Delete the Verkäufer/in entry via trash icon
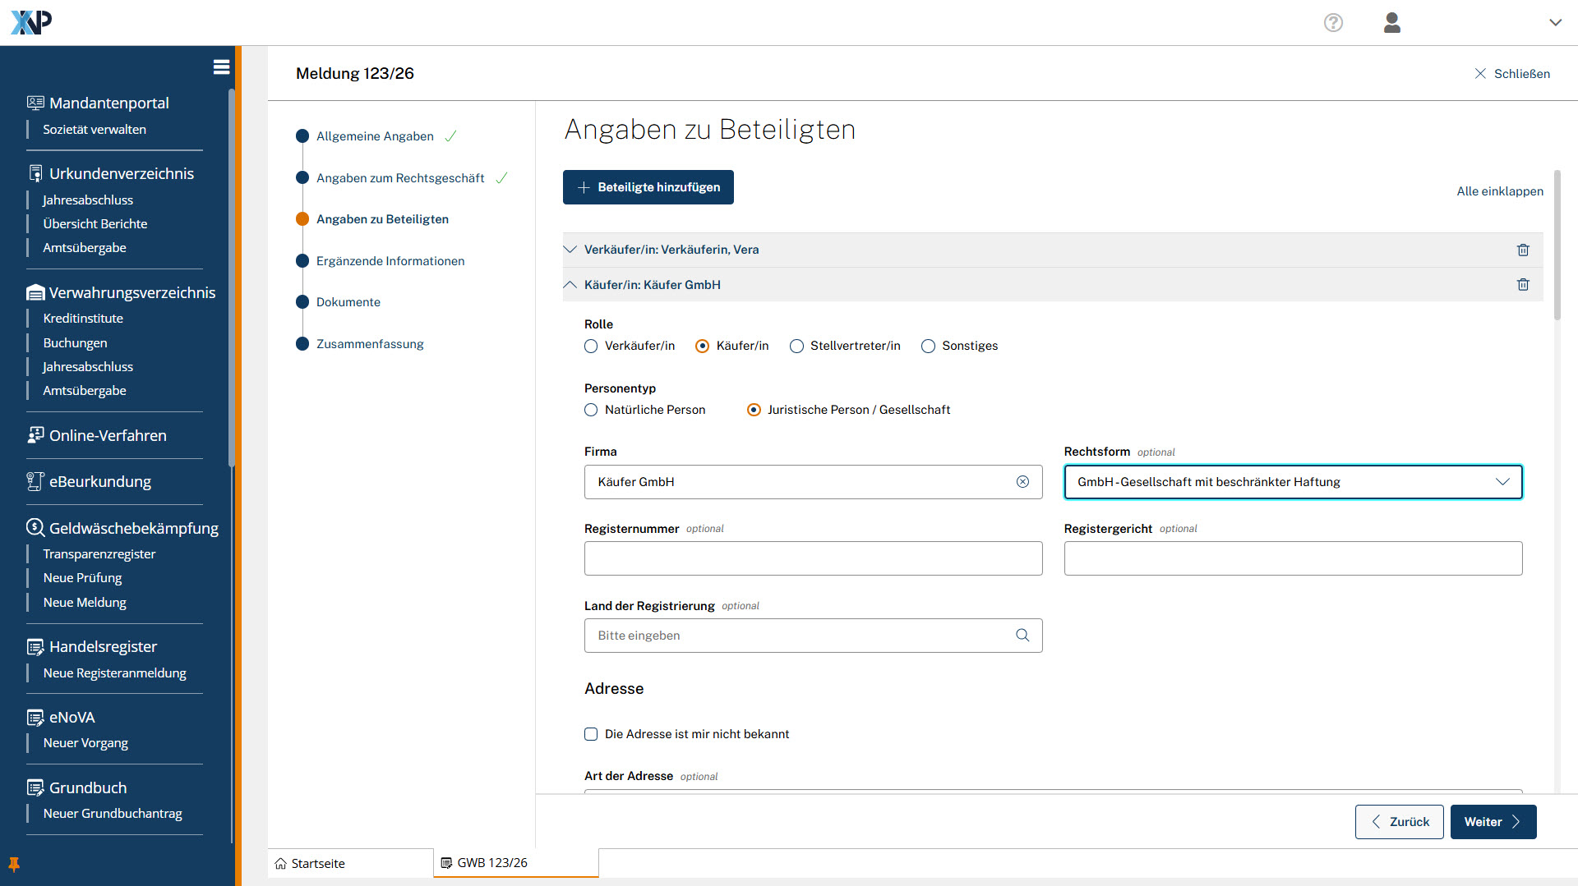 point(1523,250)
